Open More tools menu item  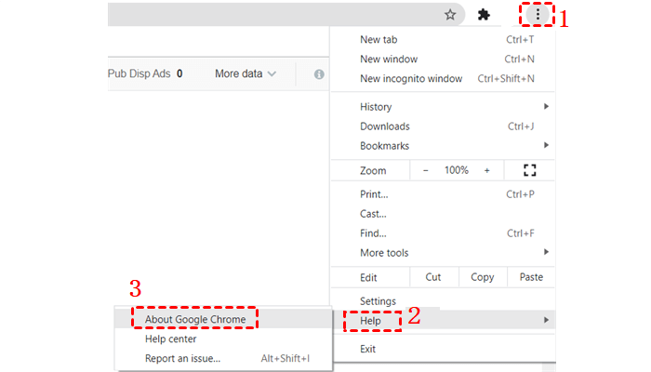443,253
